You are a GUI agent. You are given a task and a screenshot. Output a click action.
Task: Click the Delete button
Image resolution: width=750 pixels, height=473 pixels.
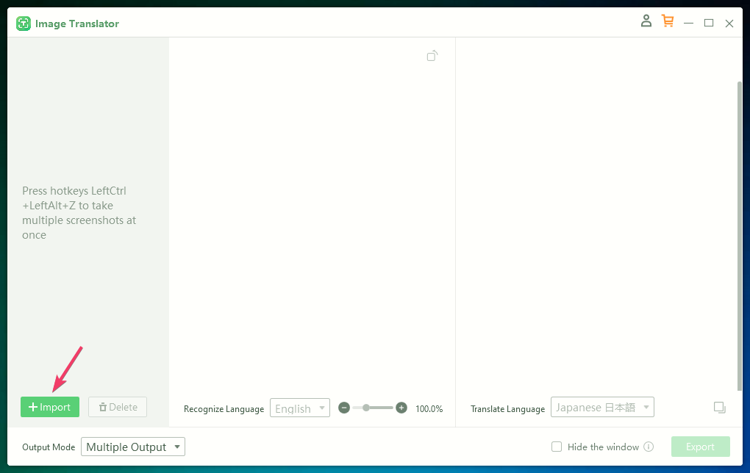click(118, 407)
